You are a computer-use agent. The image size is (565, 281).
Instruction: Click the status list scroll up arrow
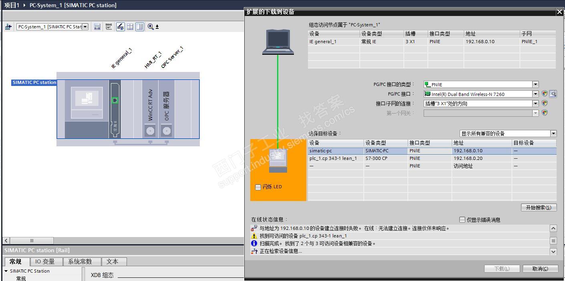click(553, 228)
